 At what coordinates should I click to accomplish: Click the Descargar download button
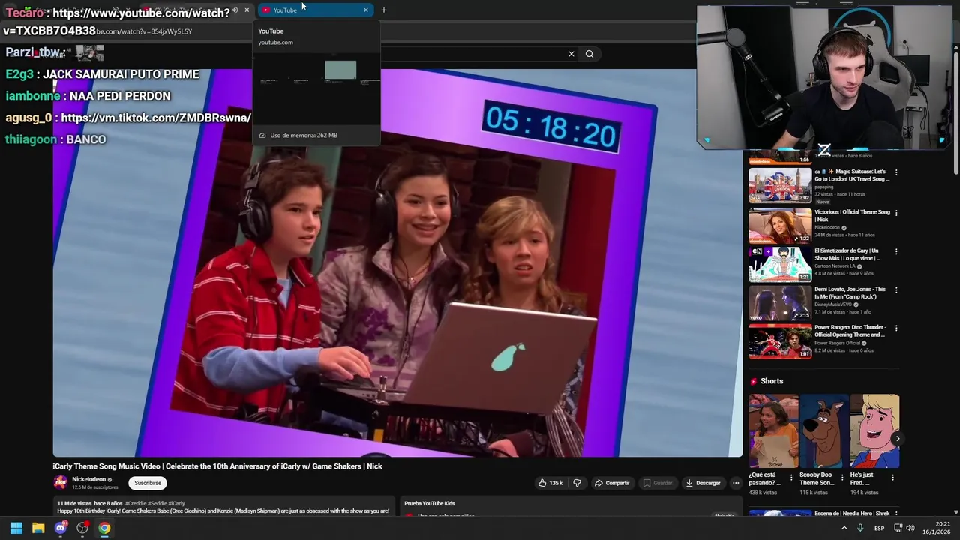(x=703, y=483)
